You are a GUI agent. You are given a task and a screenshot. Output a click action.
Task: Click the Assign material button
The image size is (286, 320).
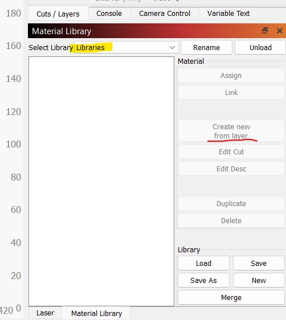[x=231, y=76]
